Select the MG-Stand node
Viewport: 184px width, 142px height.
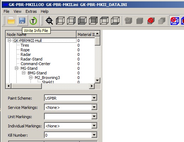coord(29,68)
